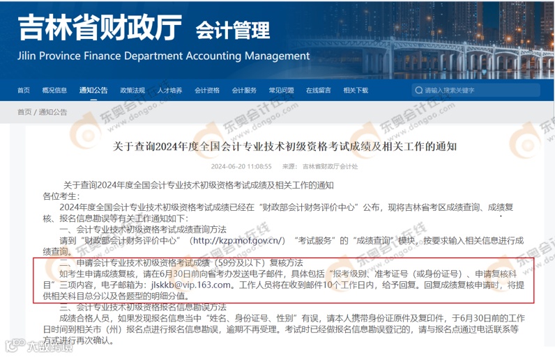The width and height of the screenshot is (555, 357).
Task: Click the 首页 breadcrumb link
Action: [x=24, y=112]
